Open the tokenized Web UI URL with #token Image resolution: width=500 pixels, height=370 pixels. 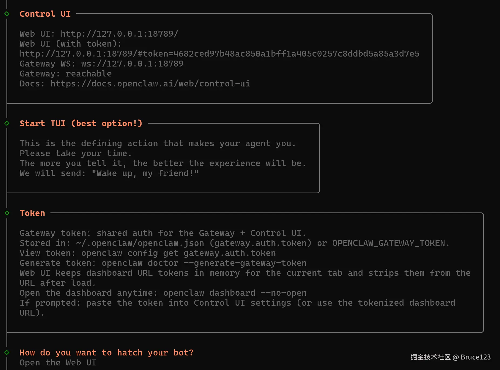(x=219, y=54)
